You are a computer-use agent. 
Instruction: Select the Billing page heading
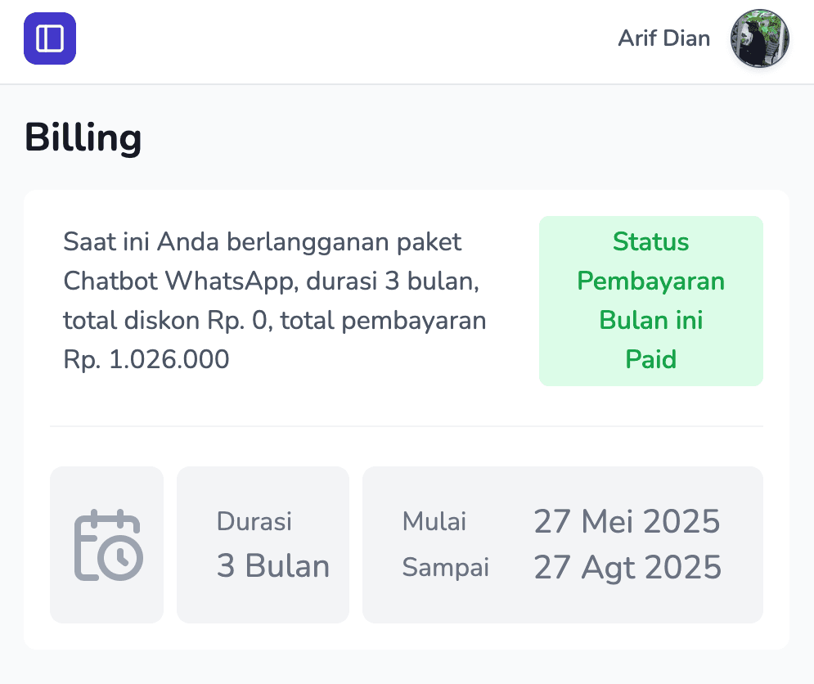pyautogui.click(x=83, y=137)
